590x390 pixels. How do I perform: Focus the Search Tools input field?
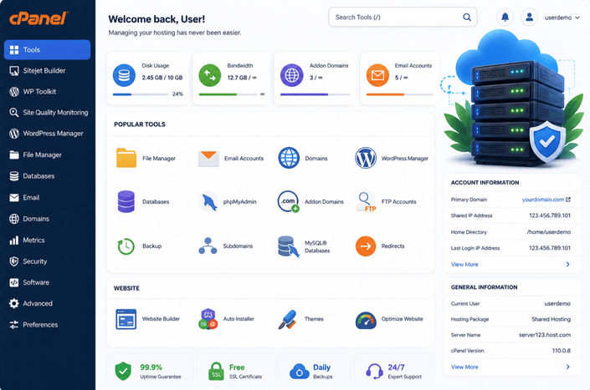pos(403,18)
